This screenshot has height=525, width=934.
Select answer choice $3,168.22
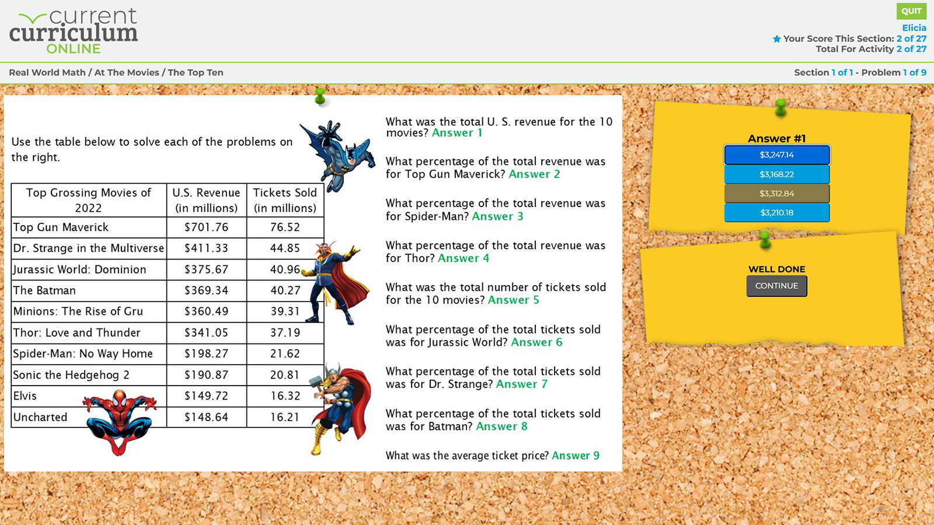(x=776, y=174)
